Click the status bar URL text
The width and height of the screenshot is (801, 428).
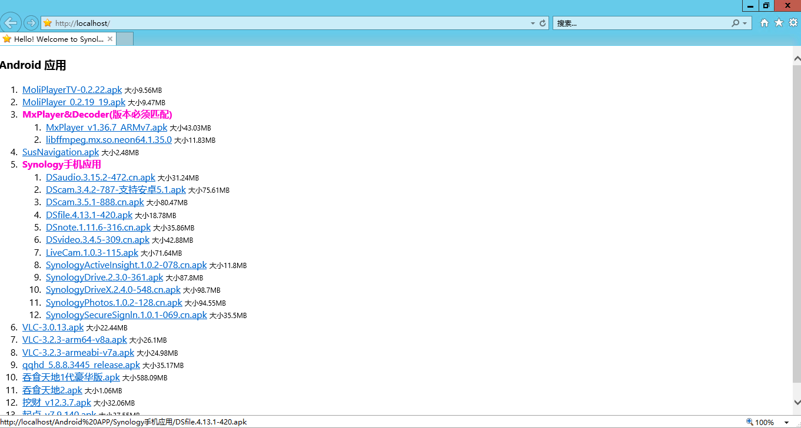(x=124, y=422)
